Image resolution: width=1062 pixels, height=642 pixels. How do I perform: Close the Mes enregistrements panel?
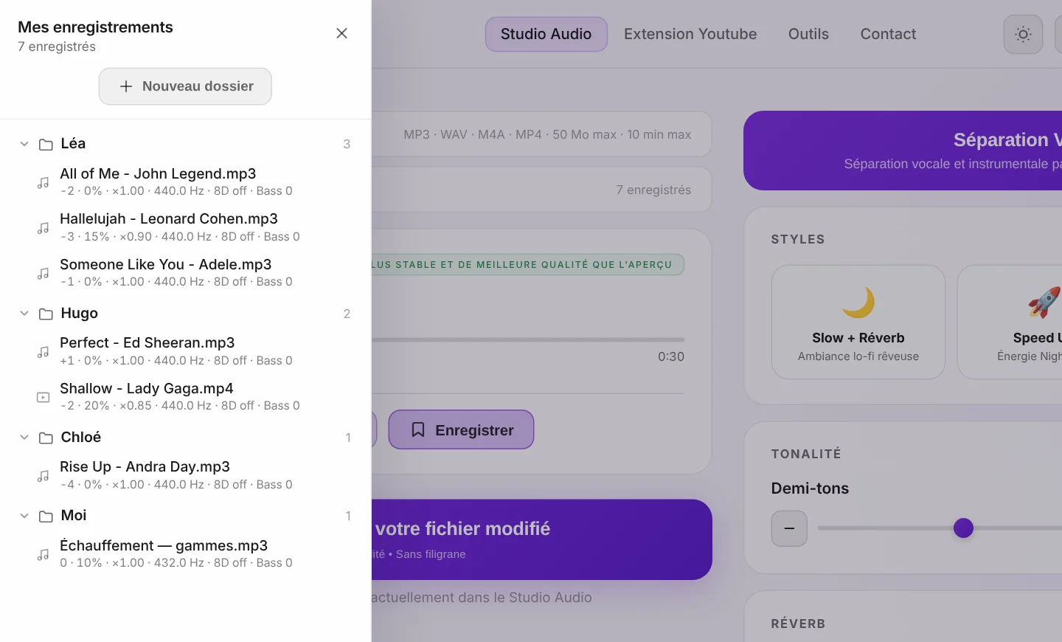coord(341,33)
